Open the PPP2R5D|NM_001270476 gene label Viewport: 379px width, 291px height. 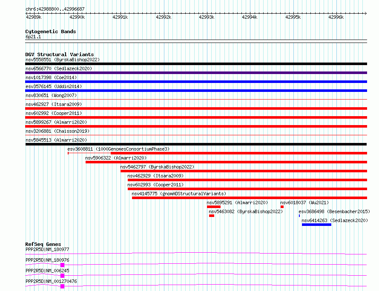[51, 281]
